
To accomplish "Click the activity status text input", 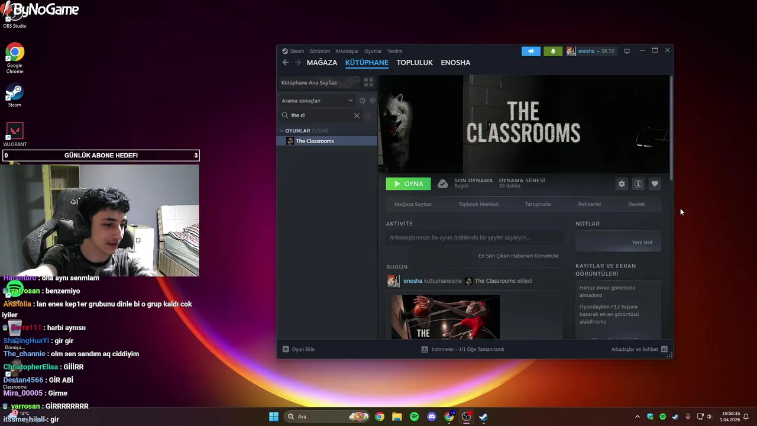I will [474, 238].
